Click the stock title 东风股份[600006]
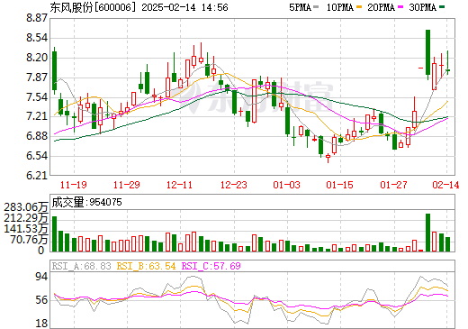468x329 pixels. point(93,7)
